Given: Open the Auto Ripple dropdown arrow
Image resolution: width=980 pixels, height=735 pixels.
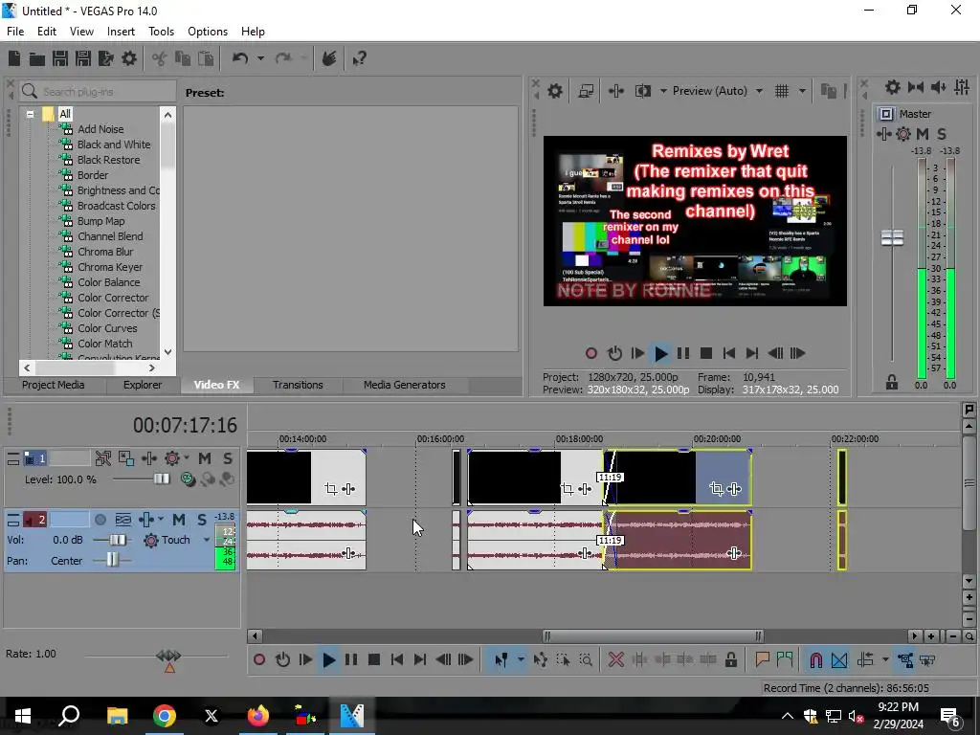Looking at the screenshot, I should [885, 660].
